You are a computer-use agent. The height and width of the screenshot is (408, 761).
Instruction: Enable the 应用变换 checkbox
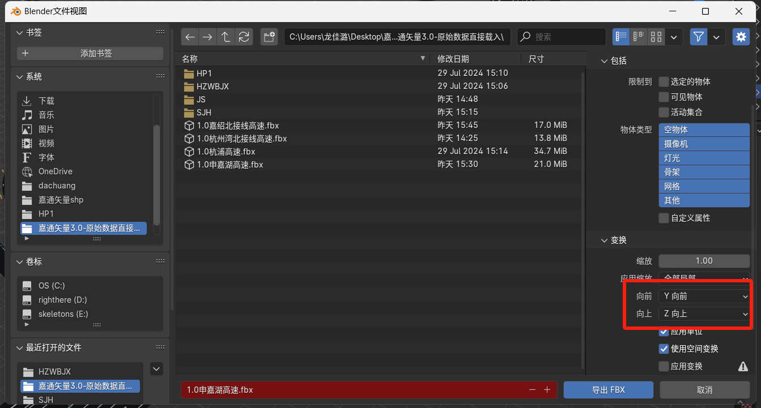(664, 366)
